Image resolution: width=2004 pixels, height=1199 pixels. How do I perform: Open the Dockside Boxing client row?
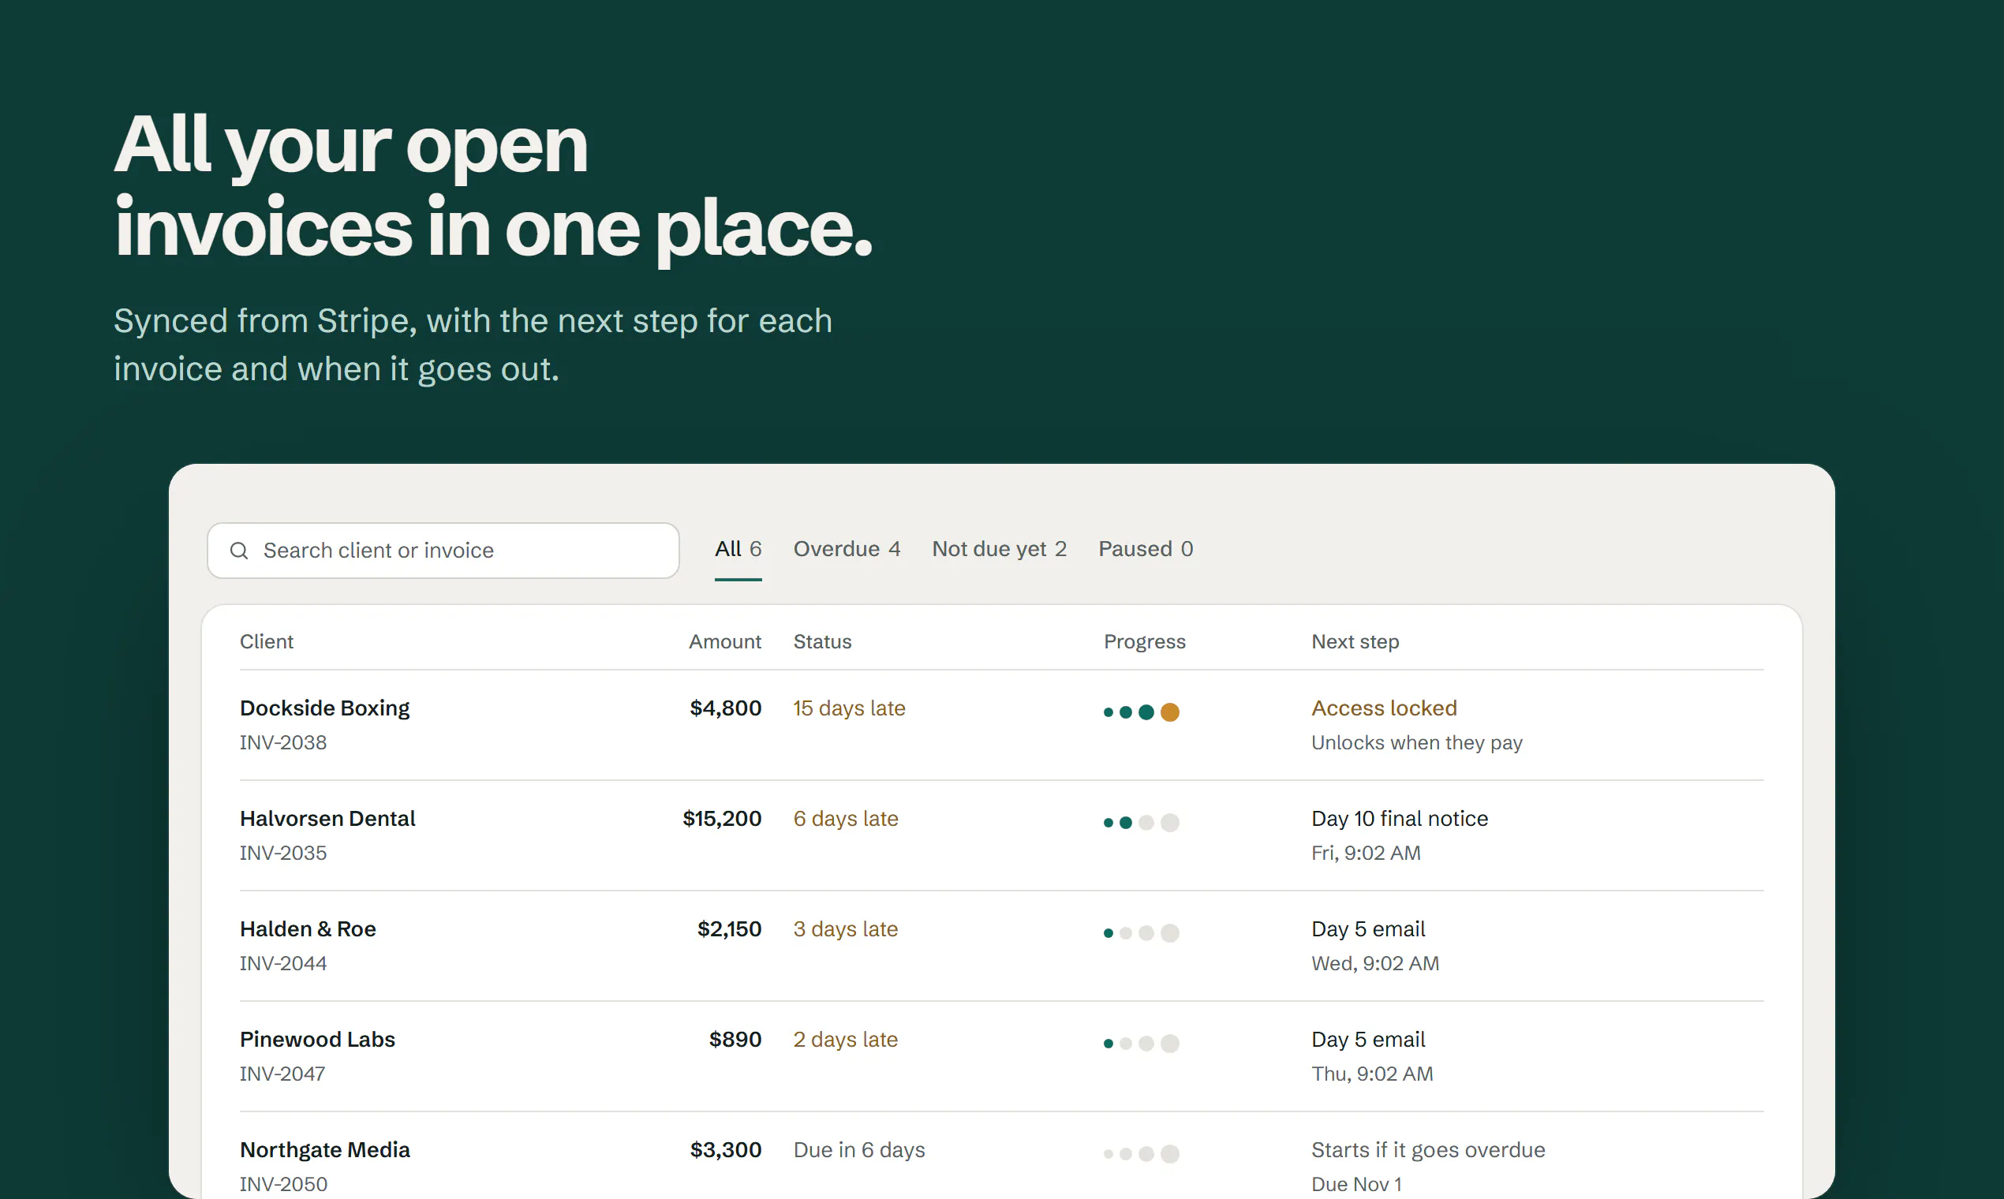(1002, 725)
